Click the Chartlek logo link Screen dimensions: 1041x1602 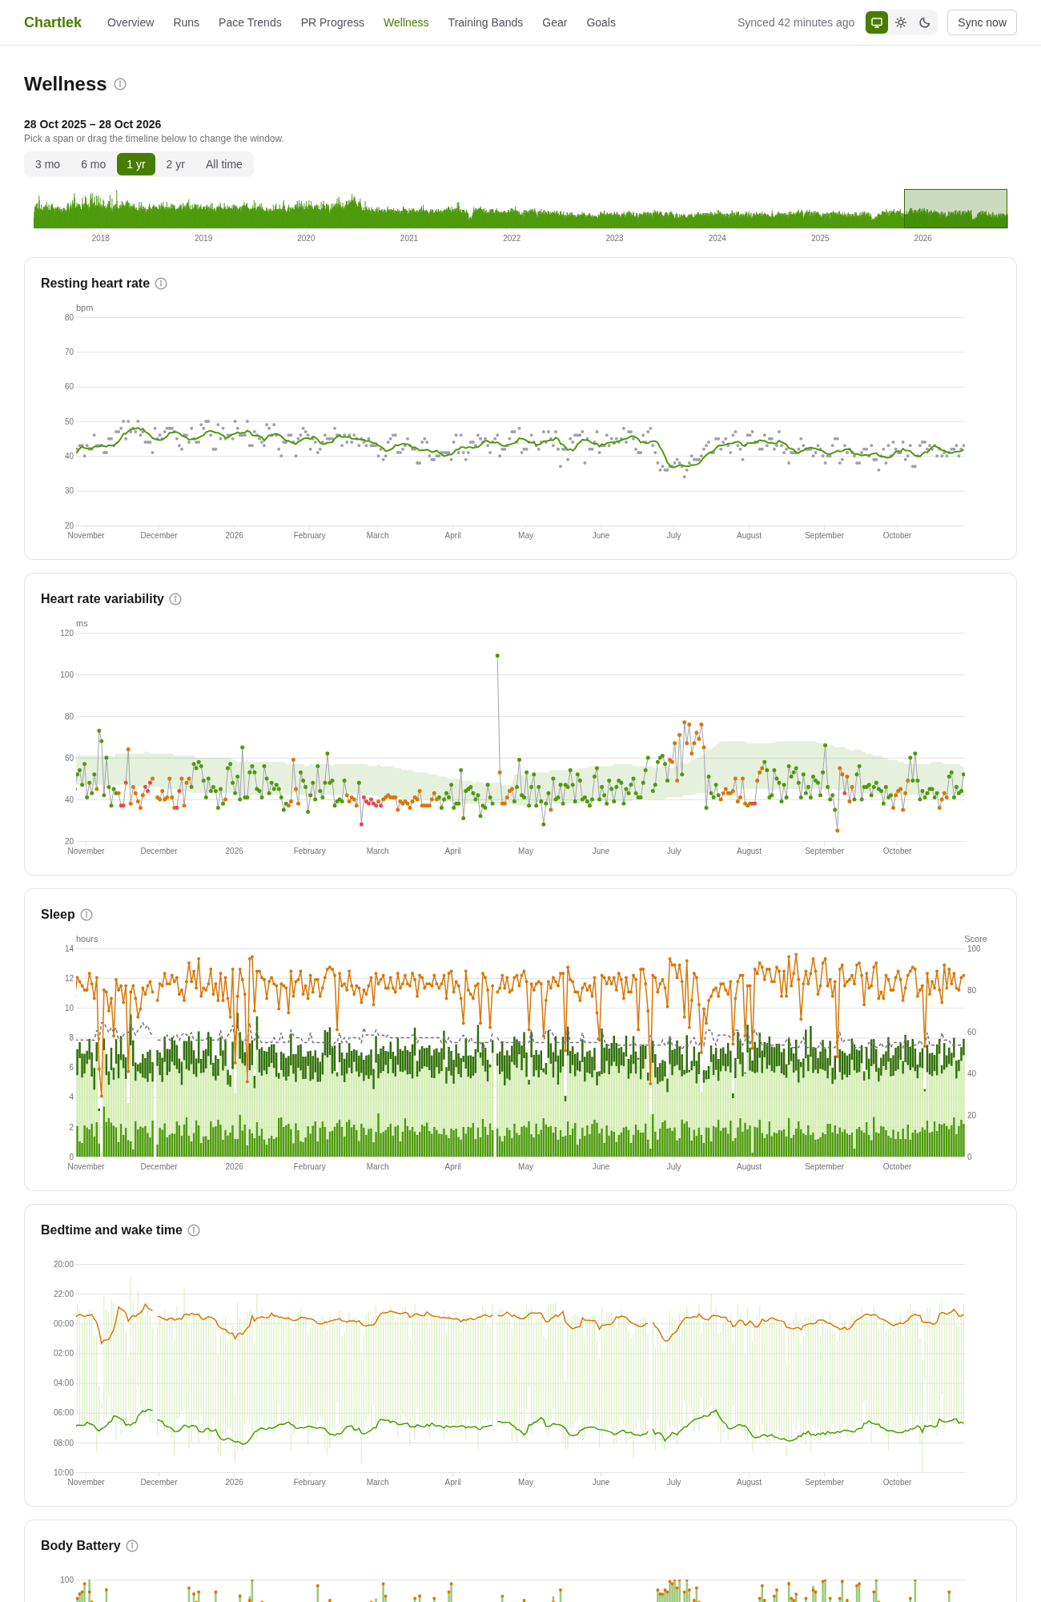click(53, 22)
